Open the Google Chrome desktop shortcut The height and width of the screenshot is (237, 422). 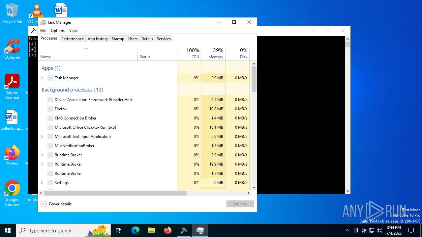[12, 194]
